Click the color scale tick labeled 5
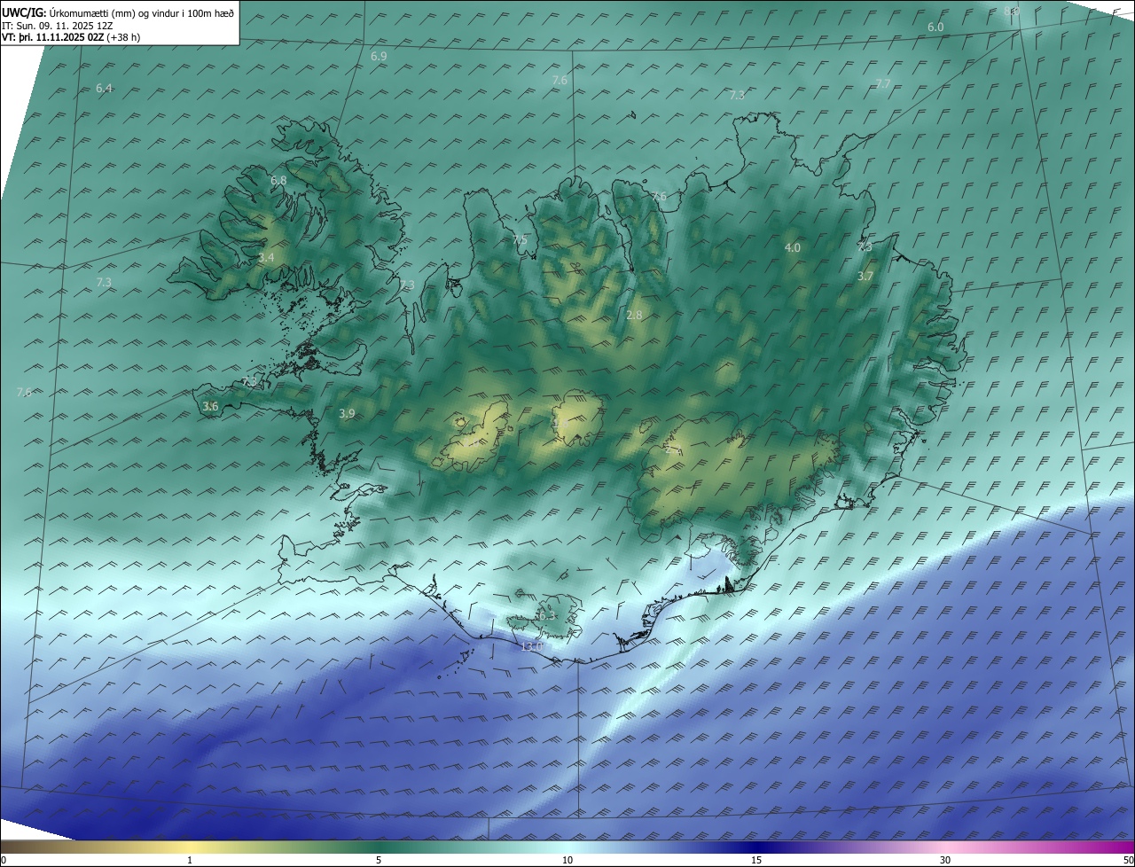The width and height of the screenshot is (1135, 867). click(379, 860)
